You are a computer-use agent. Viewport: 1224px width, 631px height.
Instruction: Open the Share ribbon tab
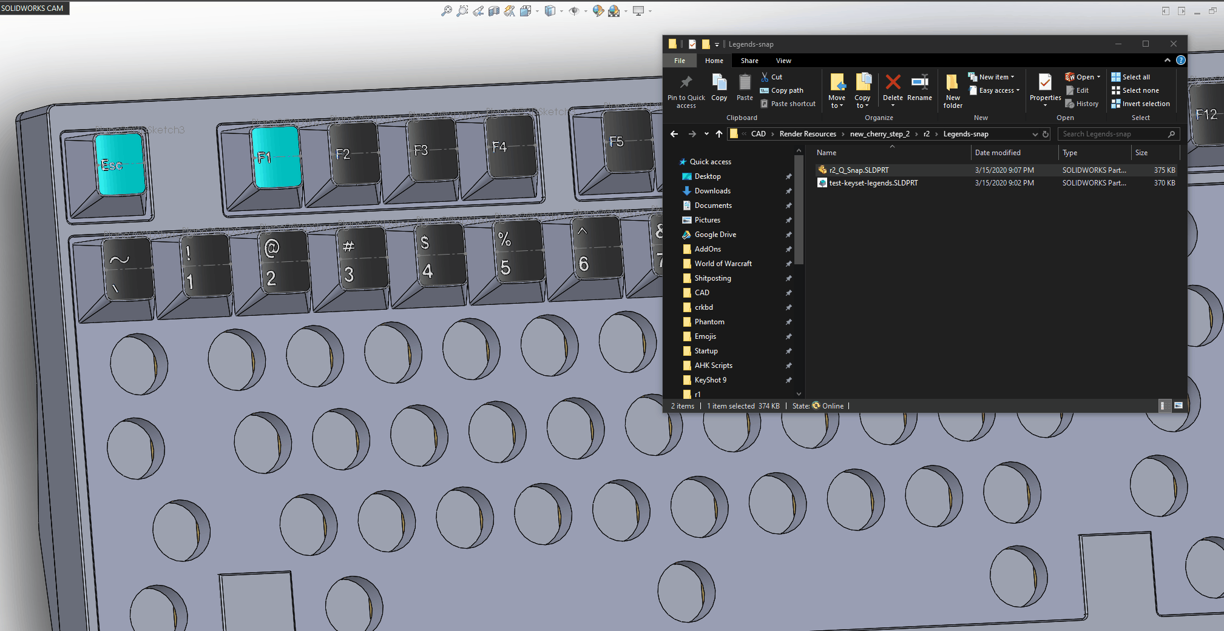pyautogui.click(x=749, y=61)
